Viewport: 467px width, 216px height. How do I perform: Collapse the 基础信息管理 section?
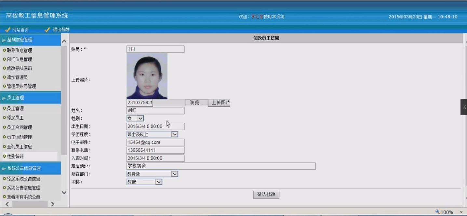tap(31, 40)
